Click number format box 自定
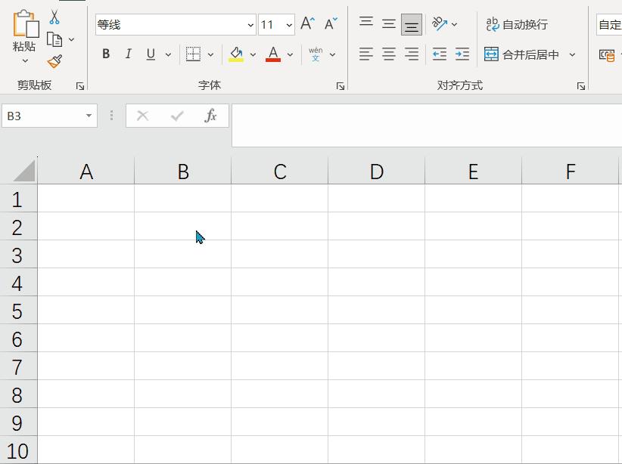The width and height of the screenshot is (622, 464). [x=609, y=25]
